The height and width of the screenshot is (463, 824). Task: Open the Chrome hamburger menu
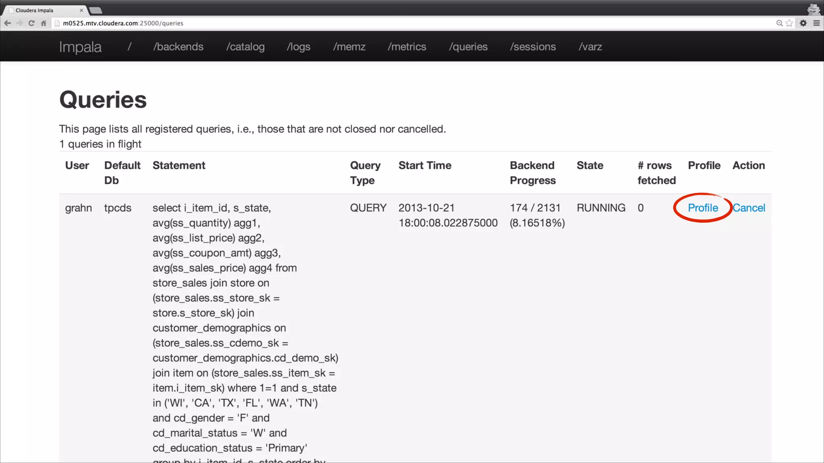(x=816, y=23)
